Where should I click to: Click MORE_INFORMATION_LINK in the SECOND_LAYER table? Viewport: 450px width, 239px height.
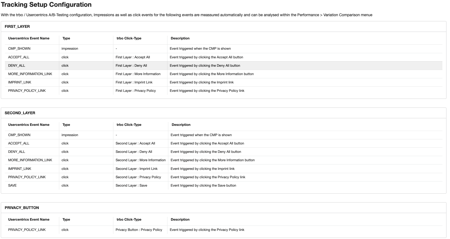coord(30,160)
